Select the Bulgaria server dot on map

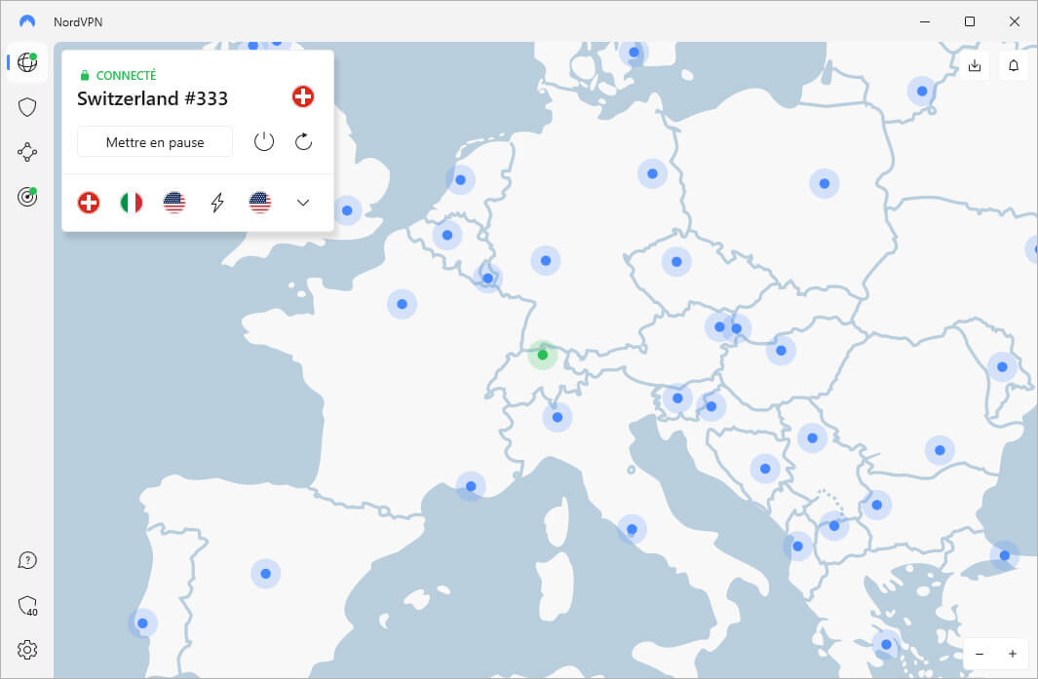tap(876, 505)
